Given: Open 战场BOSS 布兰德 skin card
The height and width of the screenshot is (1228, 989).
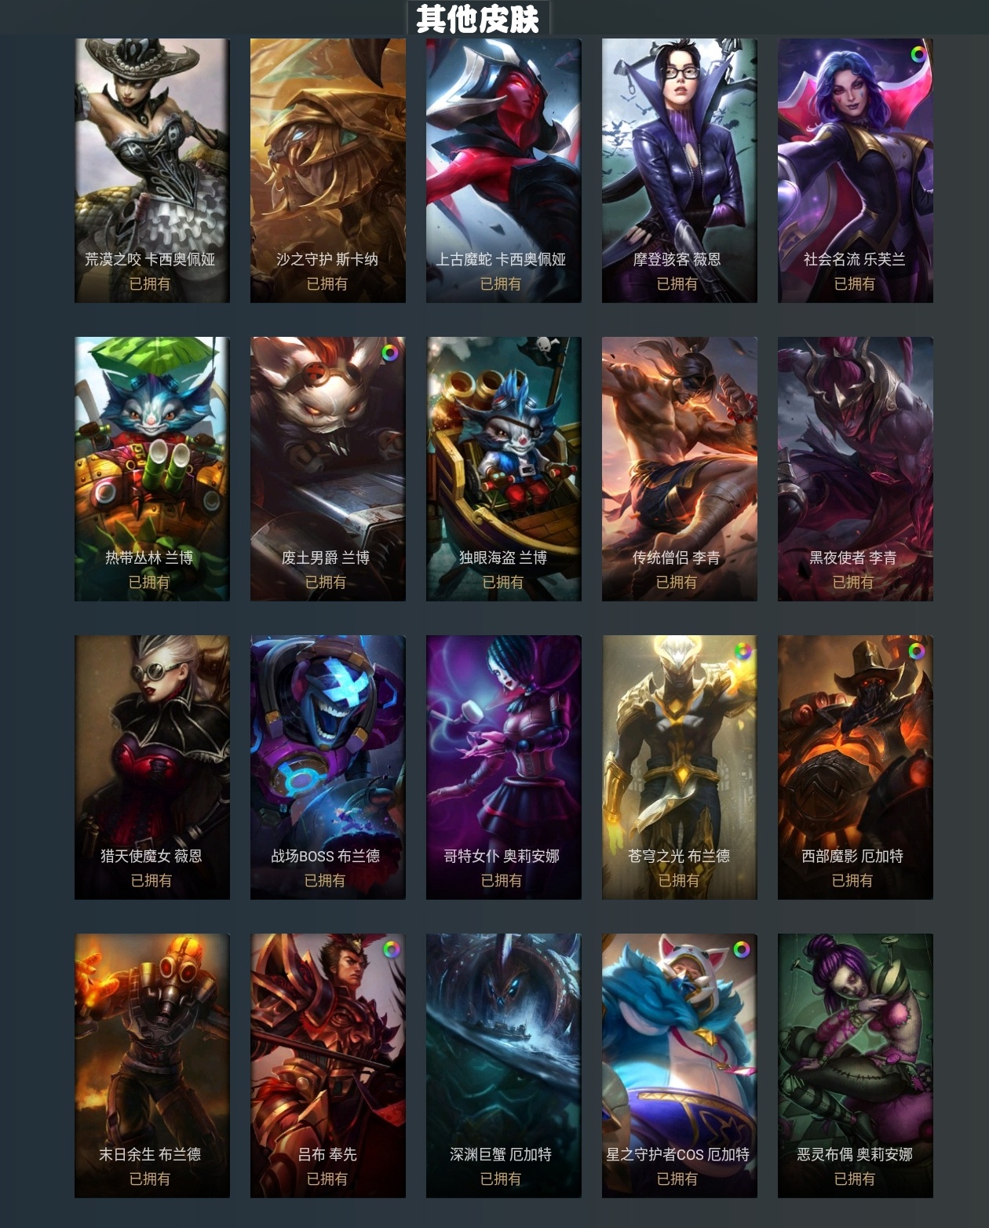Looking at the screenshot, I should 328,767.
